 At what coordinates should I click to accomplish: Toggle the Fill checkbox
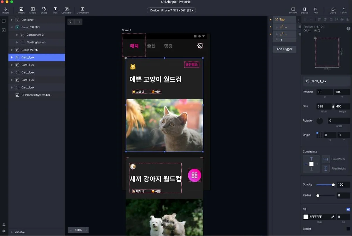[348, 209]
